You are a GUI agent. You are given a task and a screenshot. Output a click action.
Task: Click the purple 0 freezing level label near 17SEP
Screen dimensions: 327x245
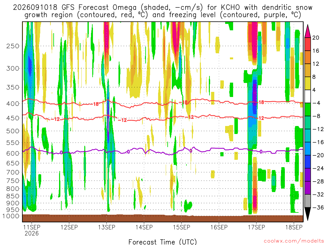261,152
